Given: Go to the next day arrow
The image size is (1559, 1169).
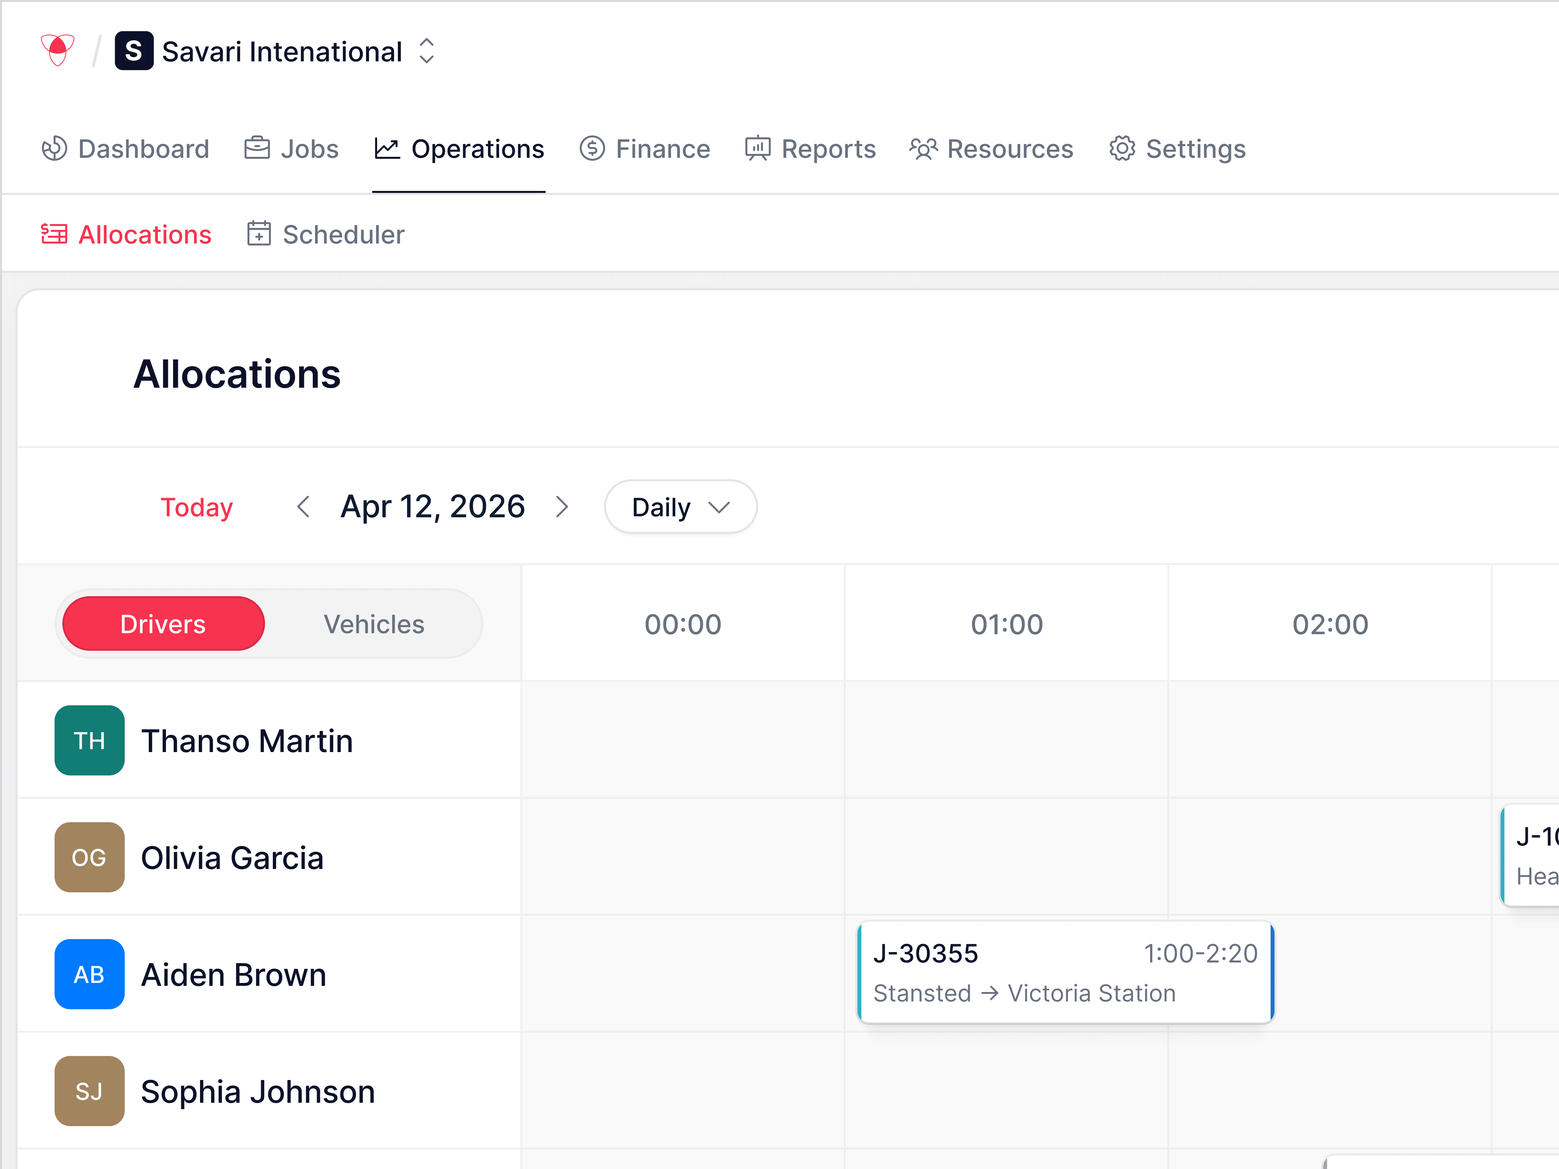Looking at the screenshot, I should (562, 507).
